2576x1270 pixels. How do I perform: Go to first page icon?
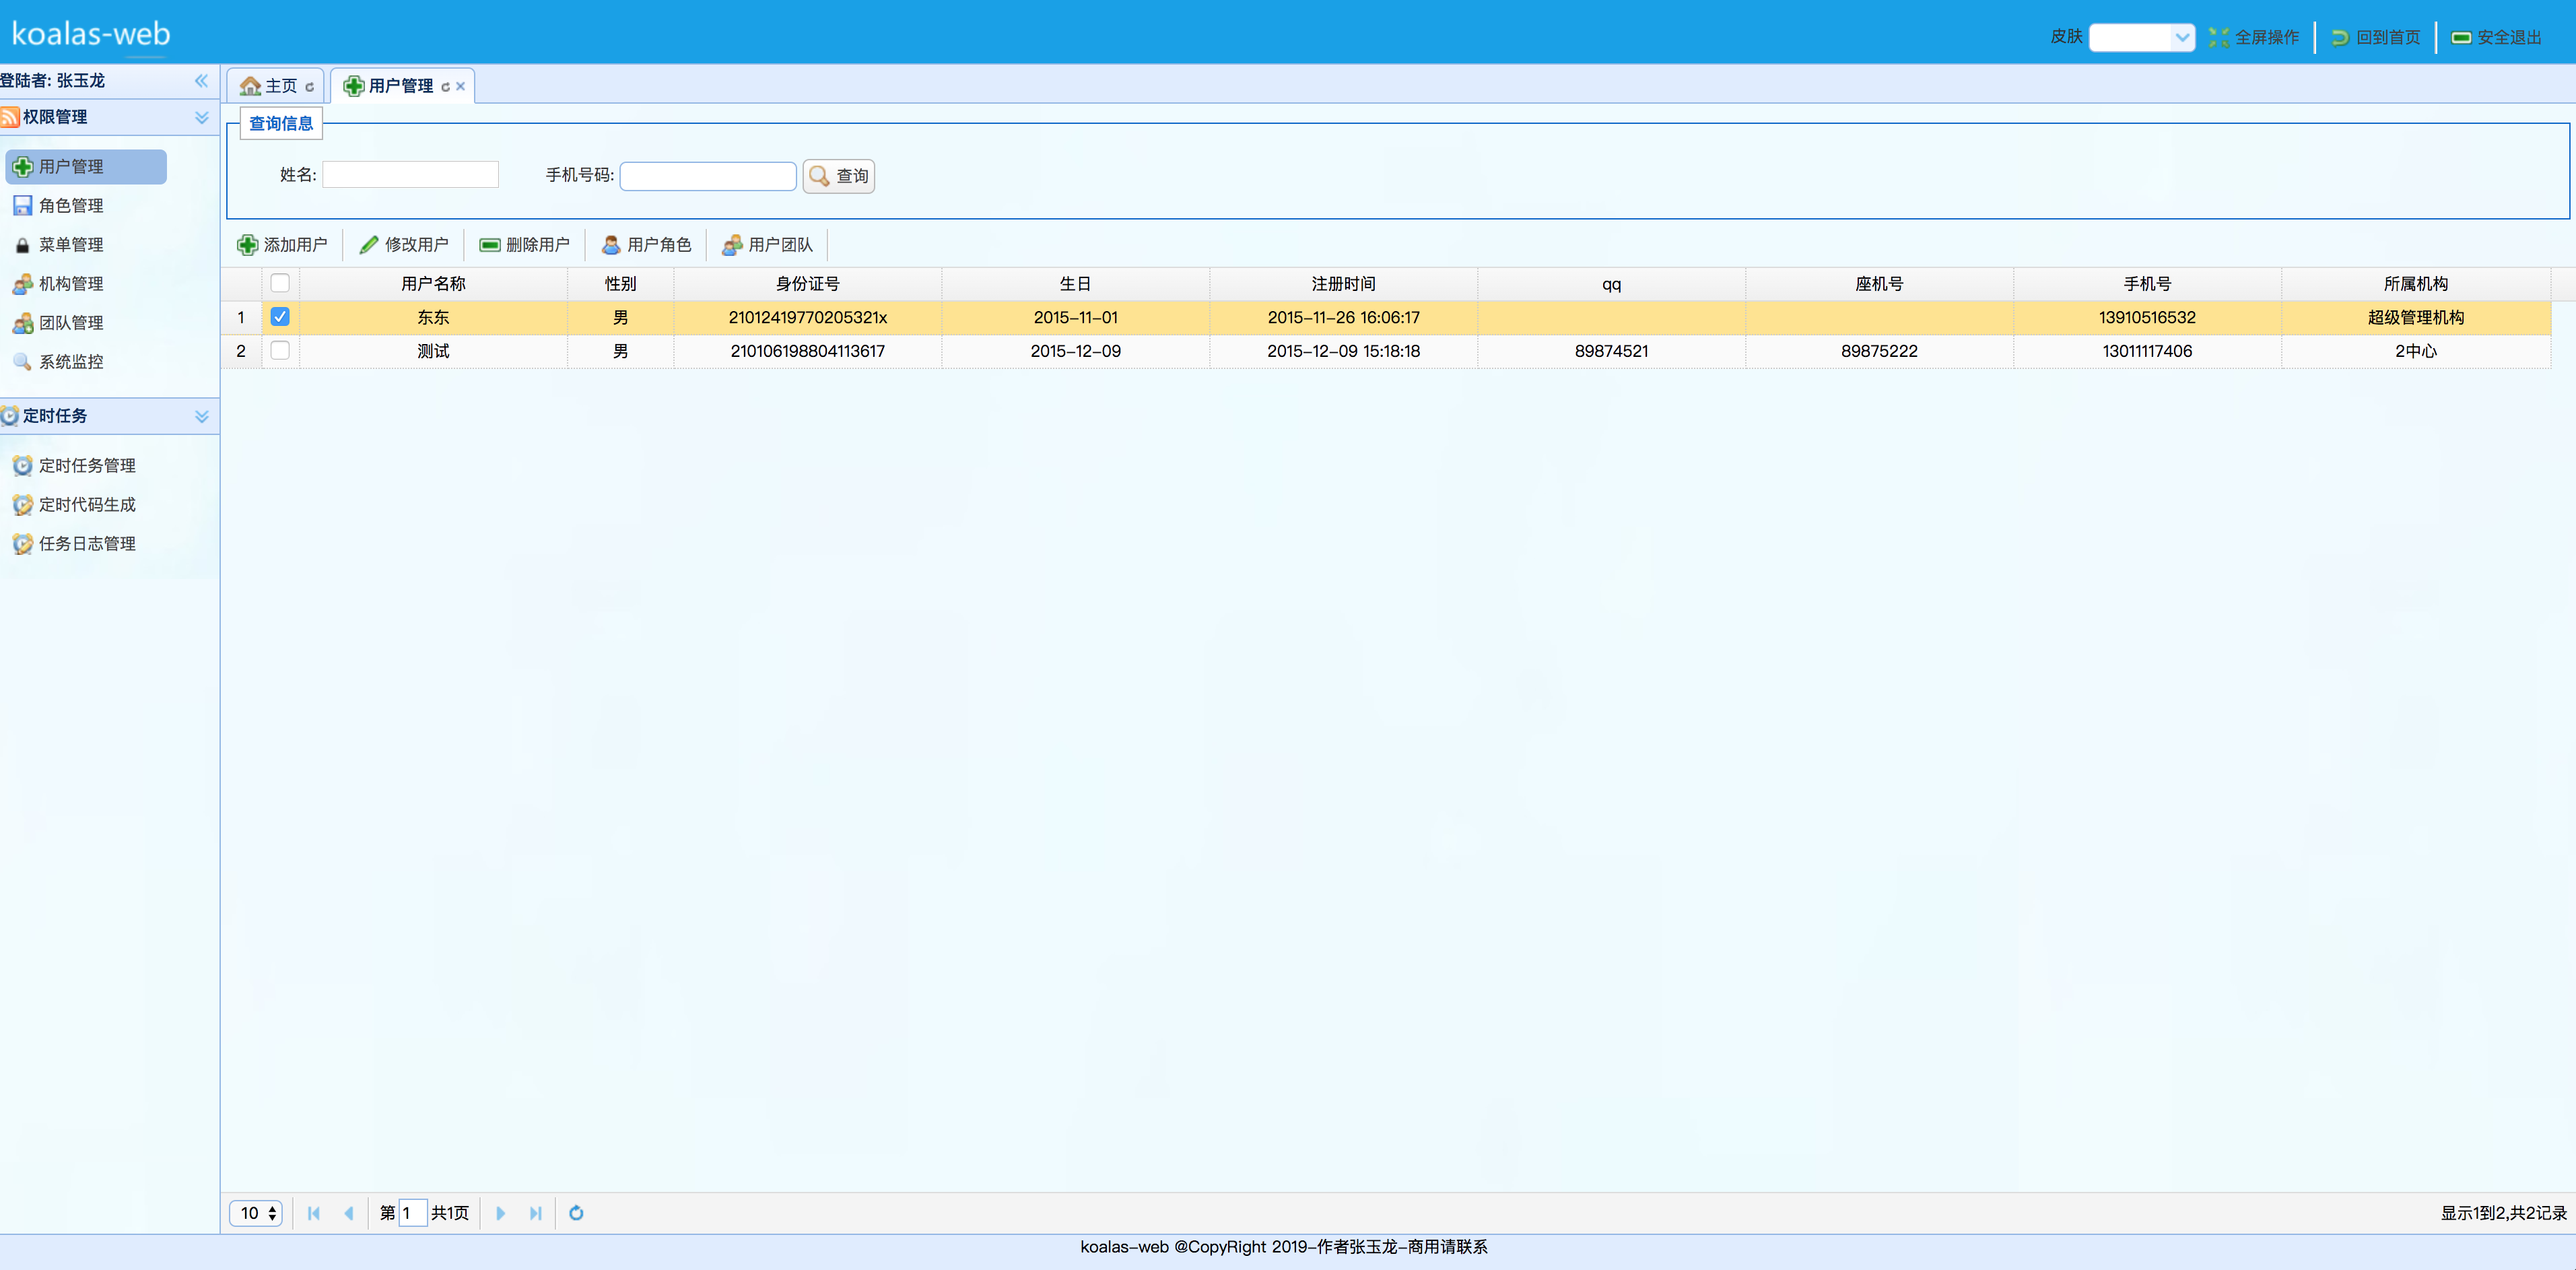[314, 1213]
